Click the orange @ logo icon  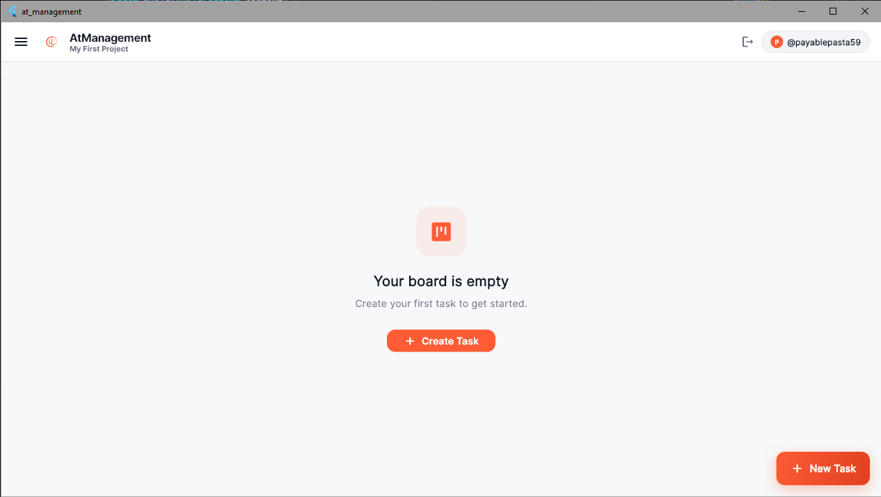point(51,42)
